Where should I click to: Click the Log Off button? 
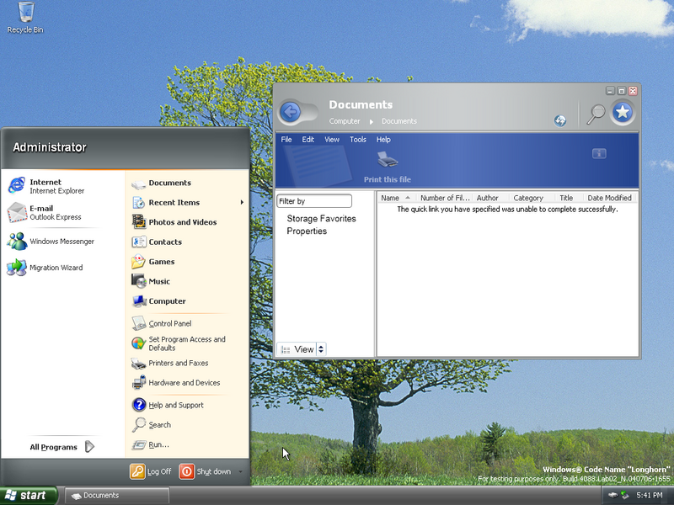coord(151,471)
